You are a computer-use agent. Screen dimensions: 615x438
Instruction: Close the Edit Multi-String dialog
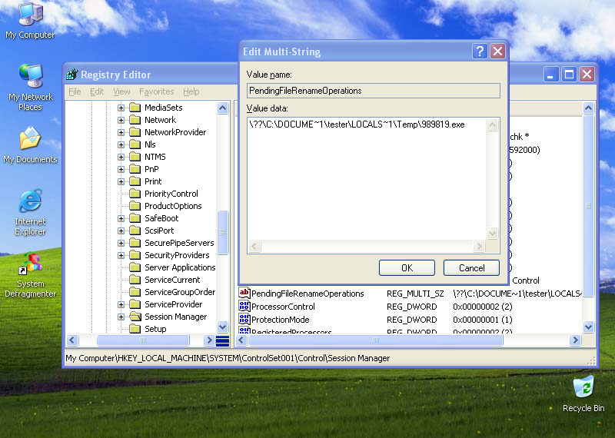pyautogui.click(x=497, y=51)
